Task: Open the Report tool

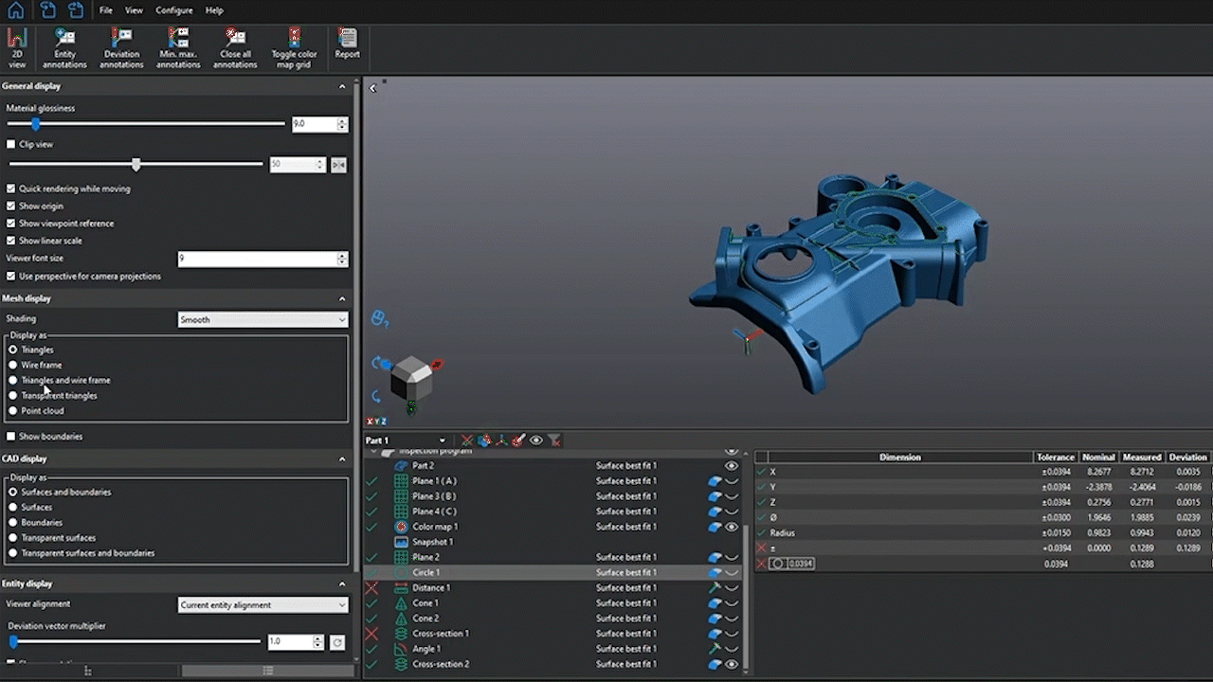Action: 347,44
